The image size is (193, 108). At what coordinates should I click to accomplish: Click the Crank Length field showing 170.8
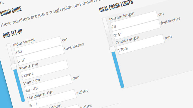[141, 45]
